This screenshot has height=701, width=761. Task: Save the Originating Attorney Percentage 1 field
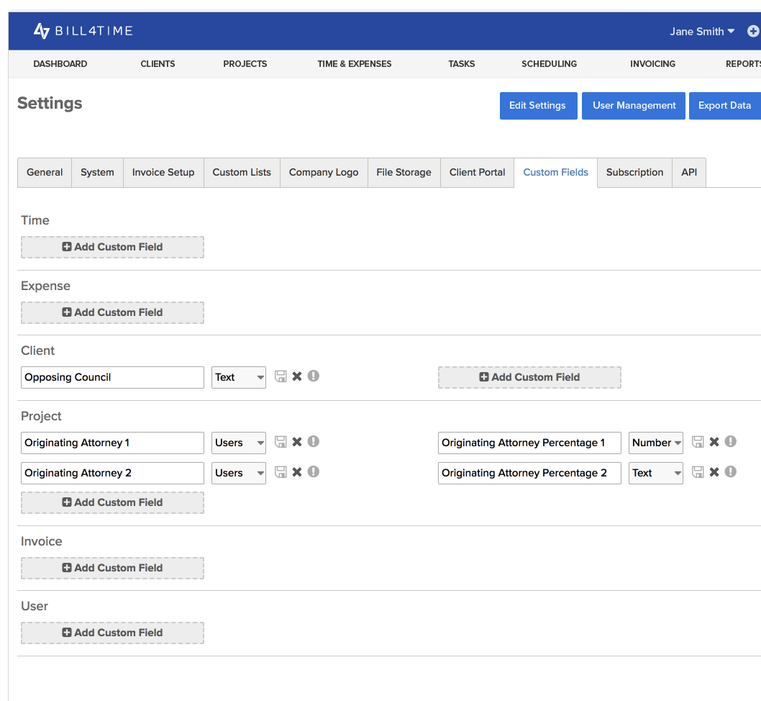tap(698, 442)
